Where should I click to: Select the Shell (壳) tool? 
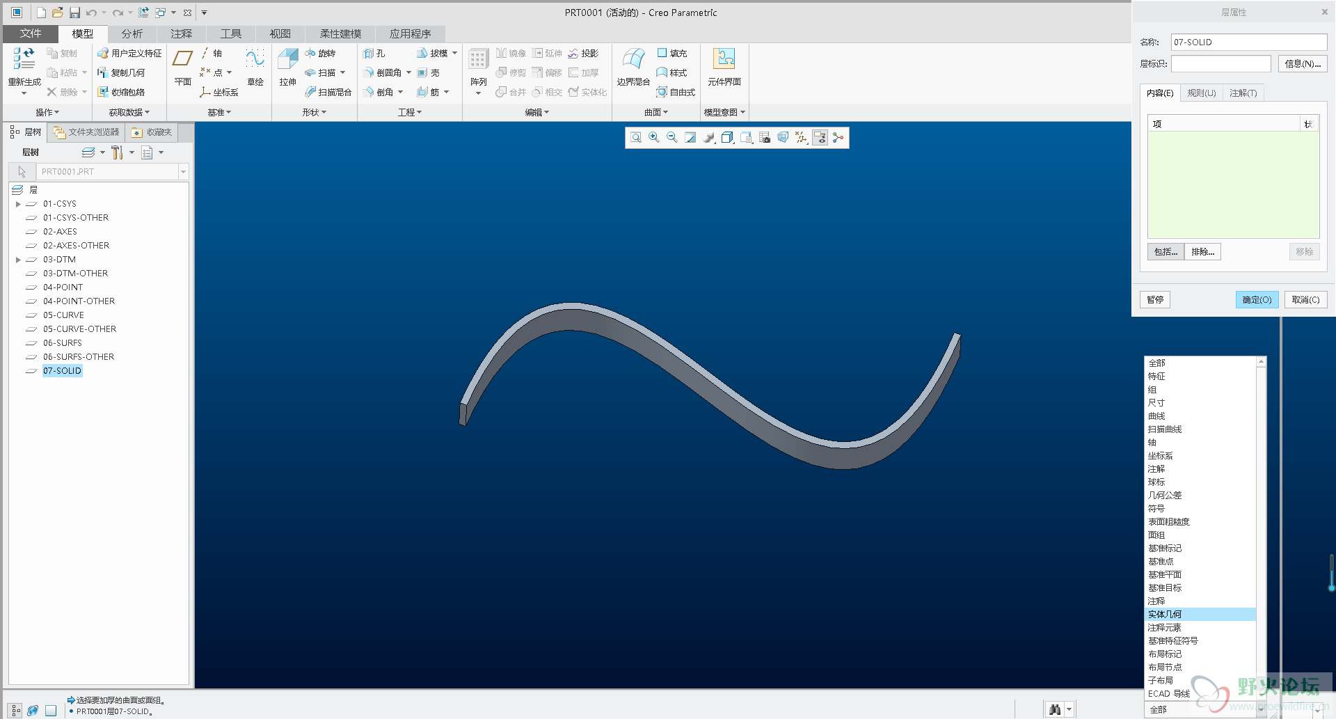pyautogui.click(x=429, y=72)
